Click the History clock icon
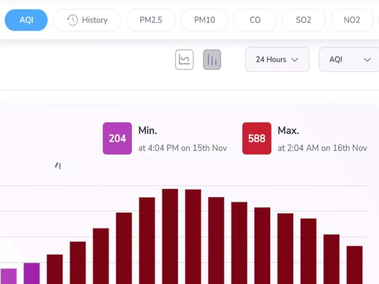 click(x=72, y=20)
